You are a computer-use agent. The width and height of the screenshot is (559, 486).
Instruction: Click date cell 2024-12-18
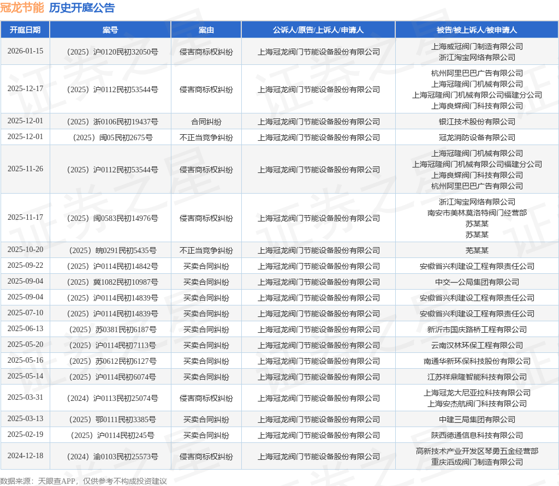(x=25, y=455)
